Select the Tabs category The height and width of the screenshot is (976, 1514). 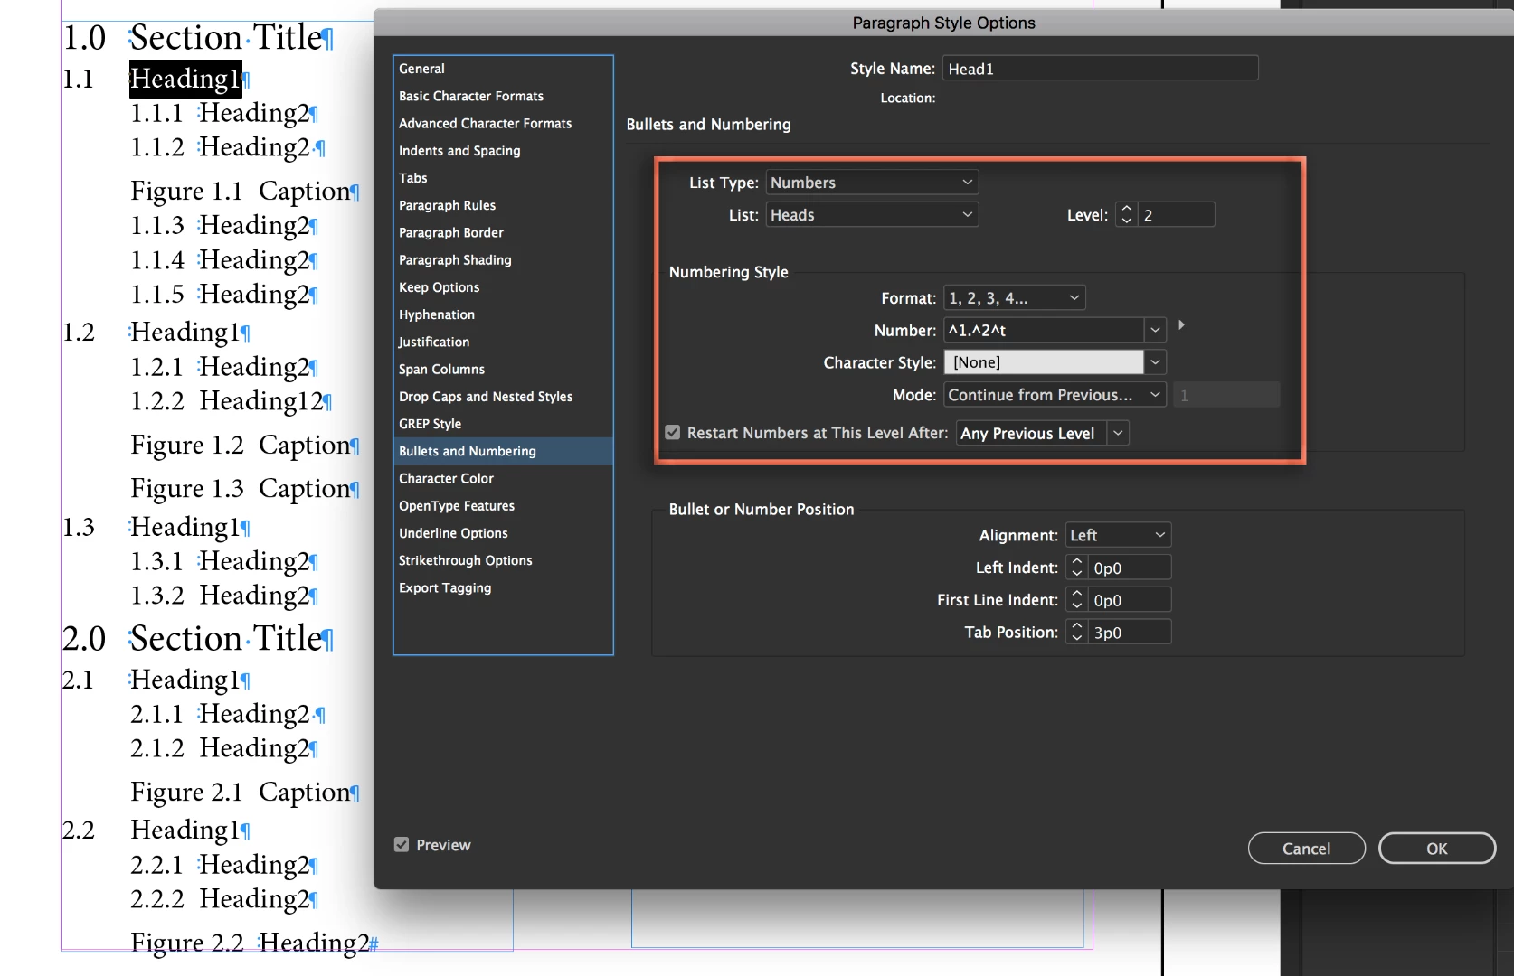click(503, 178)
